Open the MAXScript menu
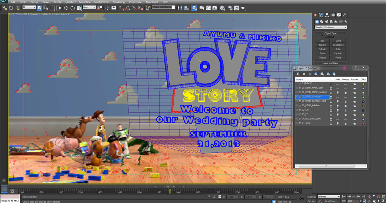Viewport: 386px width, 203px height. coord(152,2)
